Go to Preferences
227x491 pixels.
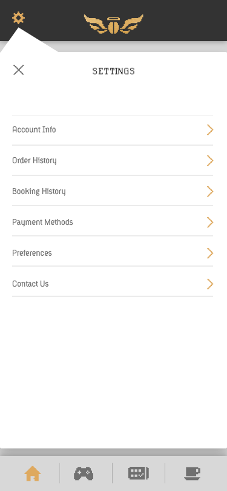coord(113,253)
